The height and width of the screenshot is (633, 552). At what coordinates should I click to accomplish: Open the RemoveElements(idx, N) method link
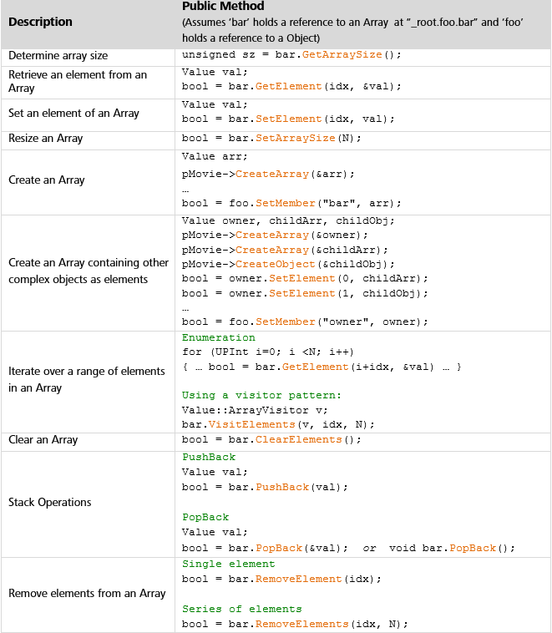(296, 624)
